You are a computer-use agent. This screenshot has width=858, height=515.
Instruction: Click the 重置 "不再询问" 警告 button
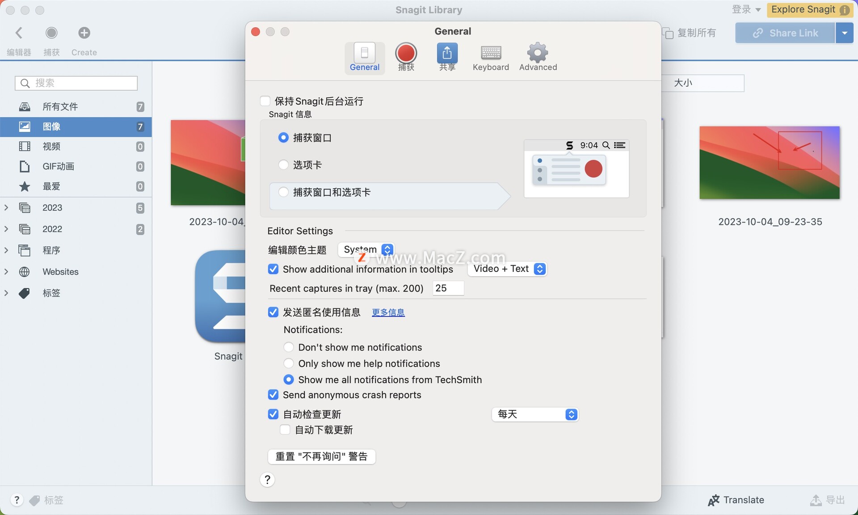coord(322,456)
